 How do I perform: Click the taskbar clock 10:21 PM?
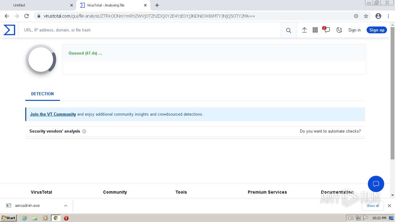click(x=379, y=218)
